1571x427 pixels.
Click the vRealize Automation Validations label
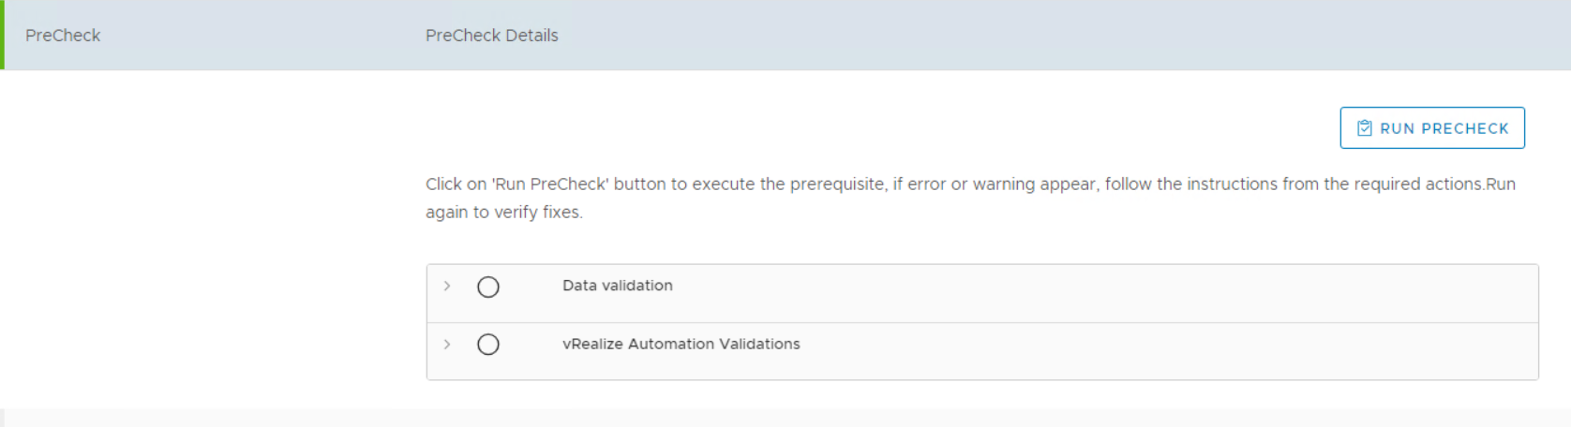point(681,344)
